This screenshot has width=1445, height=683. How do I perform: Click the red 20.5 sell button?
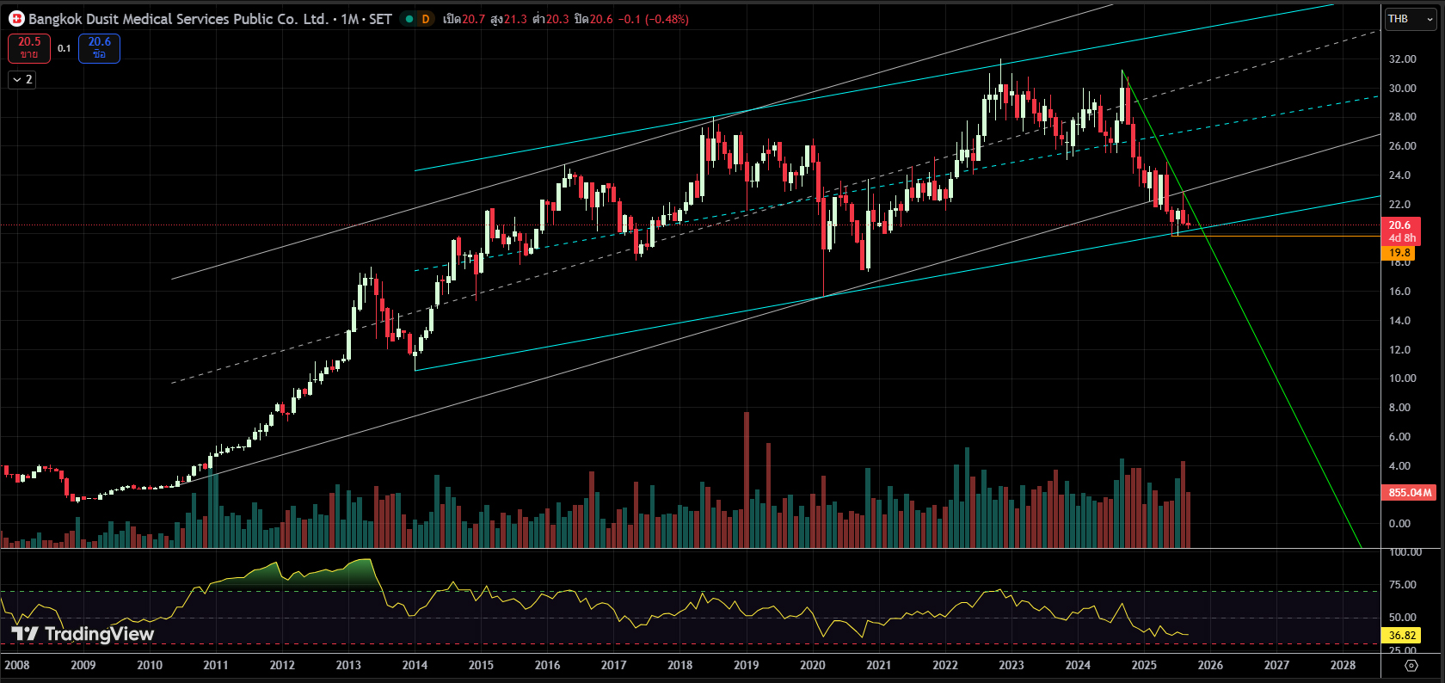[29, 48]
